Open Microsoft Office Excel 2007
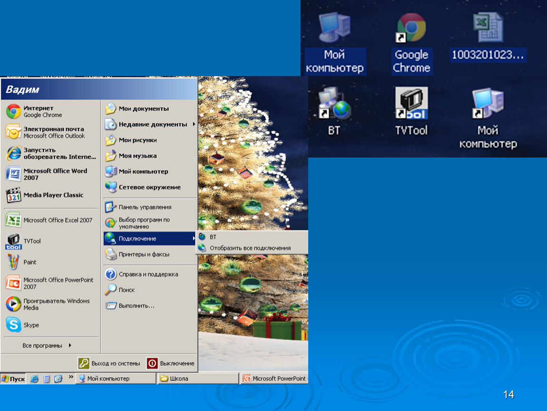 (51, 220)
